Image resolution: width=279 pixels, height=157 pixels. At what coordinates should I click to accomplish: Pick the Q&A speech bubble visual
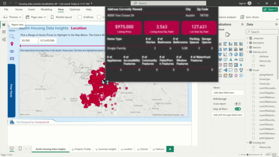231,70
